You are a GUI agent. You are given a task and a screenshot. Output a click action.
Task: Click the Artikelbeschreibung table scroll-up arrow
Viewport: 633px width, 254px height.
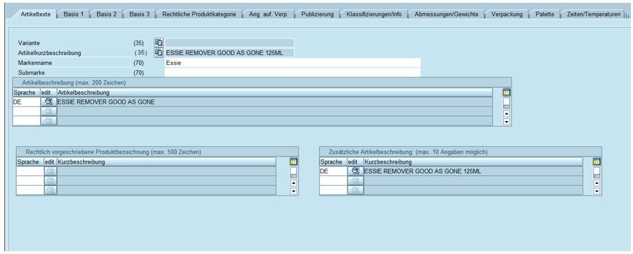(x=507, y=113)
